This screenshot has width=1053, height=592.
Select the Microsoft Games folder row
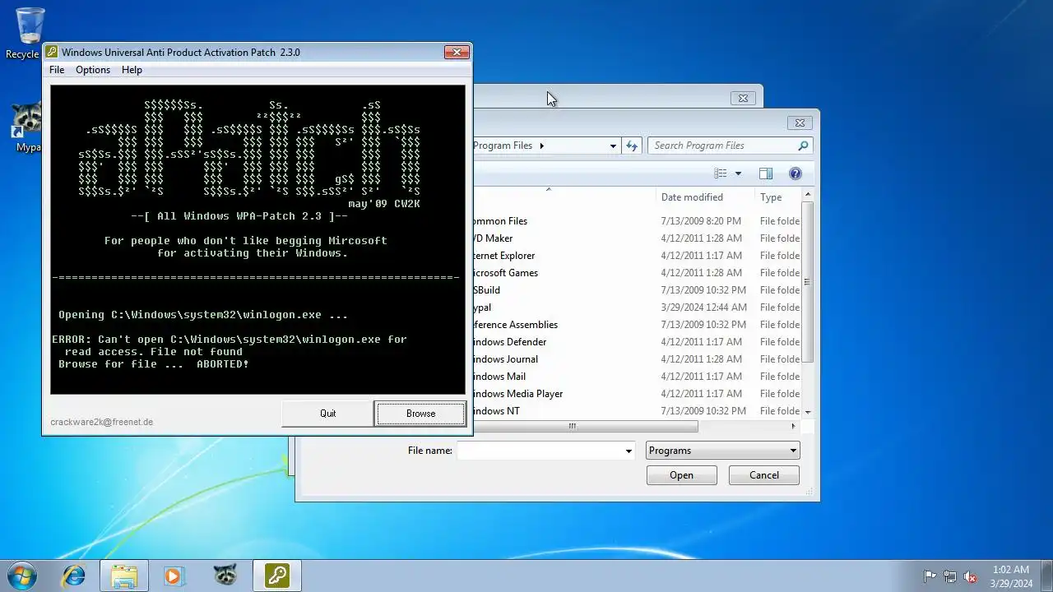tap(636, 273)
